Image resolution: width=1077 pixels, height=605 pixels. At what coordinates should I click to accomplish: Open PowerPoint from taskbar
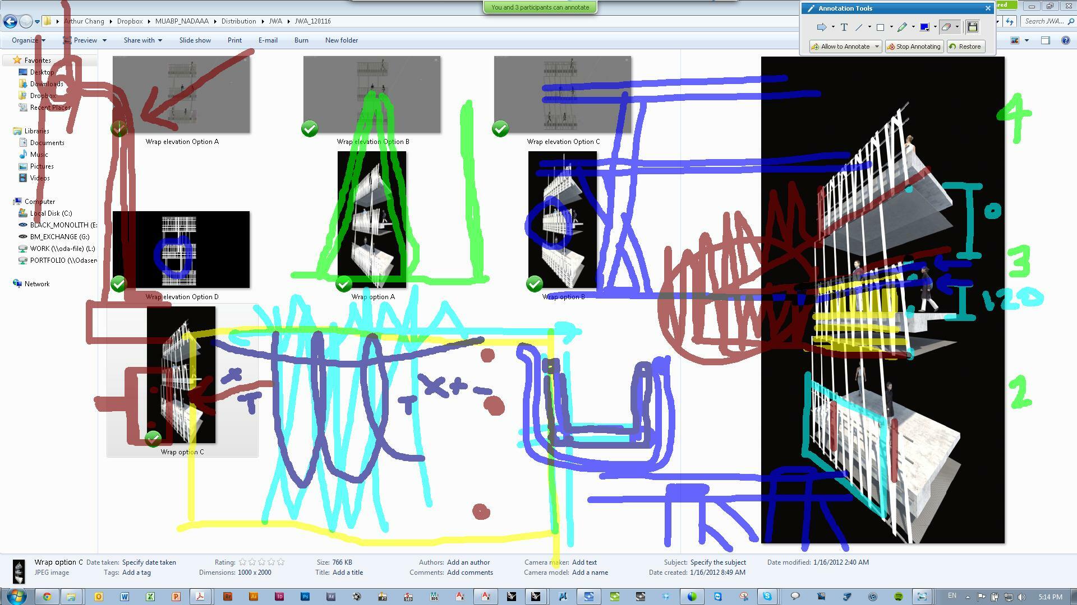click(x=176, y=597)
